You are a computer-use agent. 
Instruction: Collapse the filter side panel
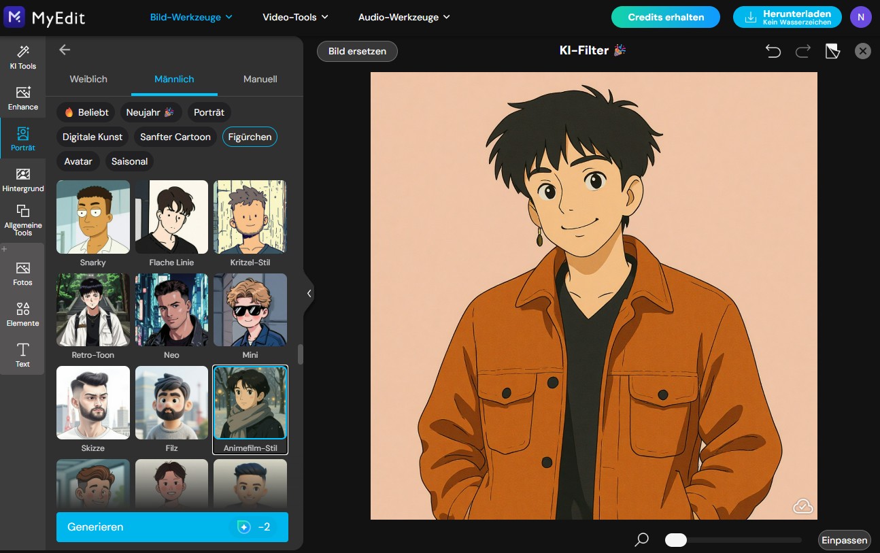pyautogui.click(x=309, y=293)
